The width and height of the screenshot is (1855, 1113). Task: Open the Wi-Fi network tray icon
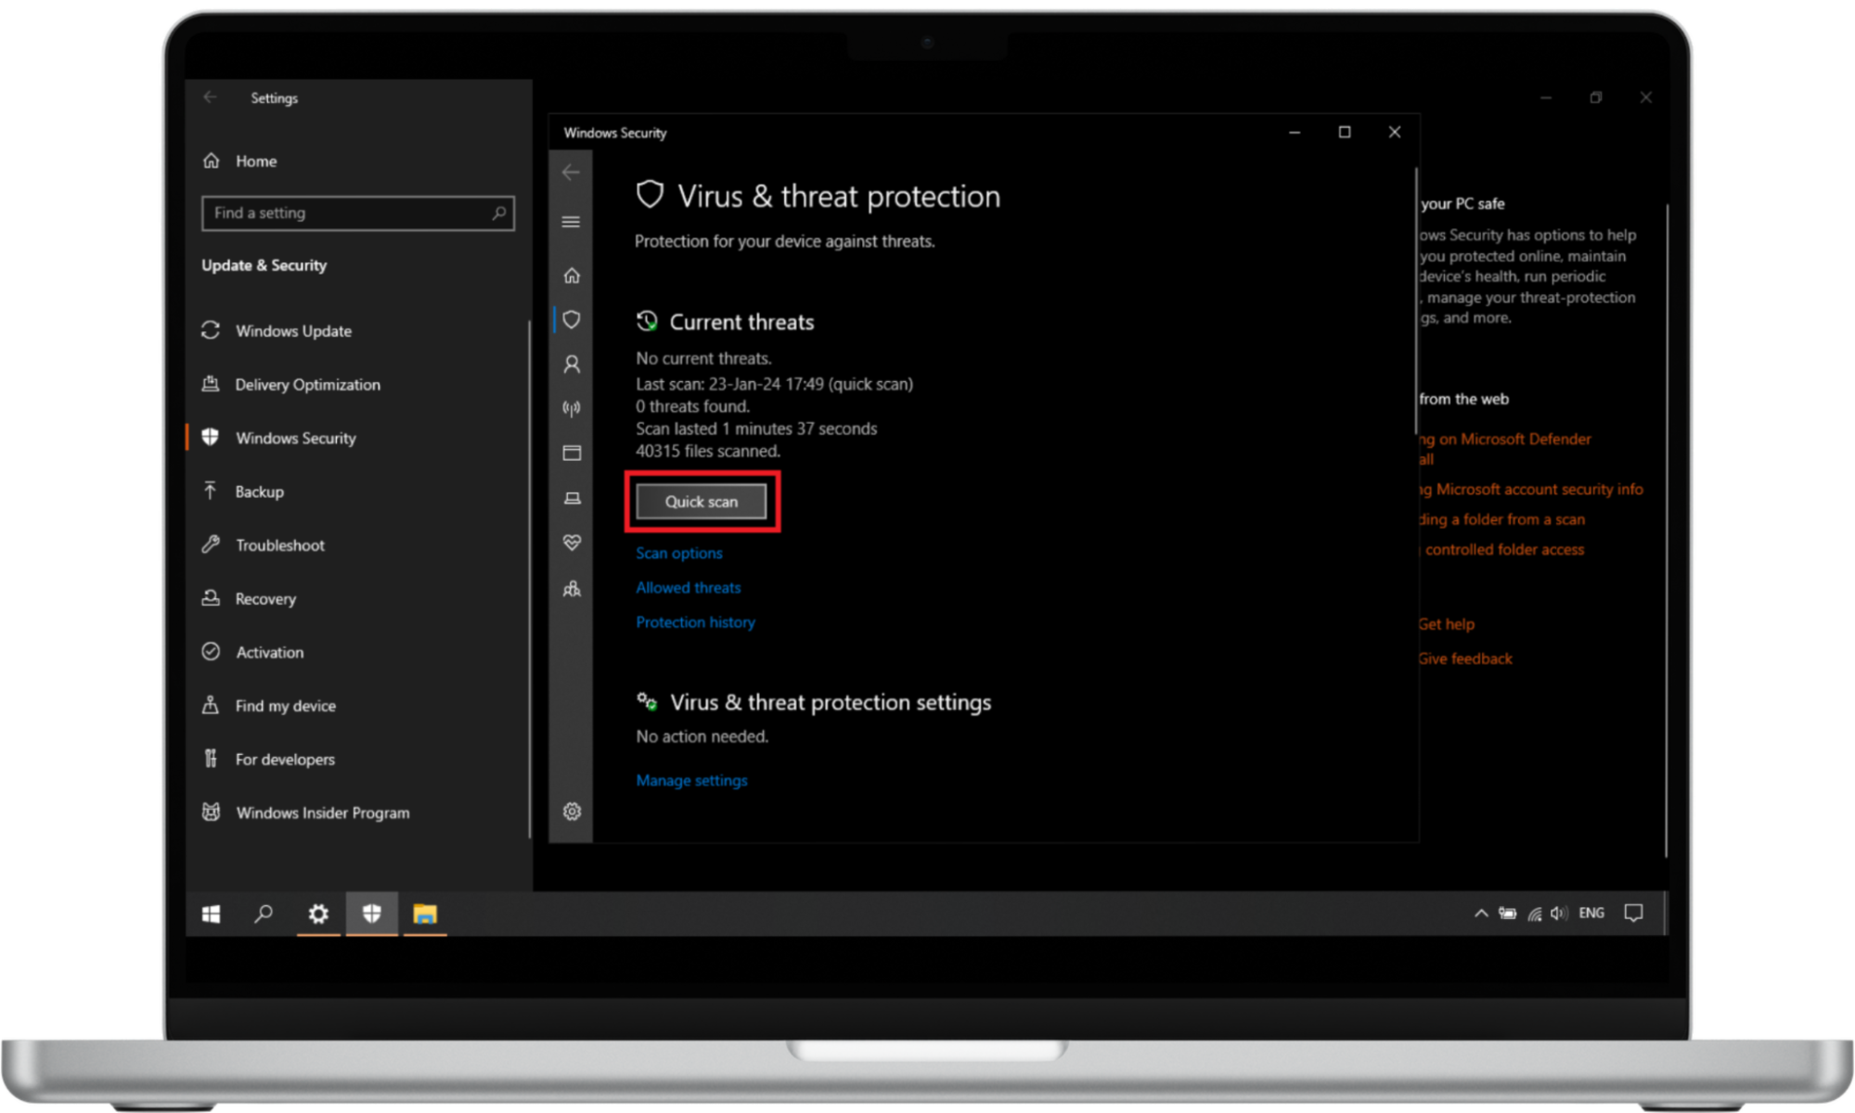1535,914
